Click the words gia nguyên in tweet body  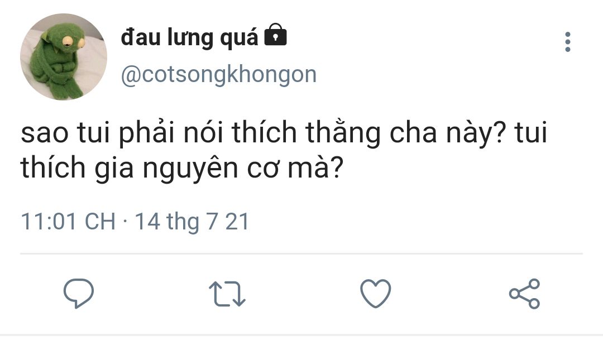[166, 169]
